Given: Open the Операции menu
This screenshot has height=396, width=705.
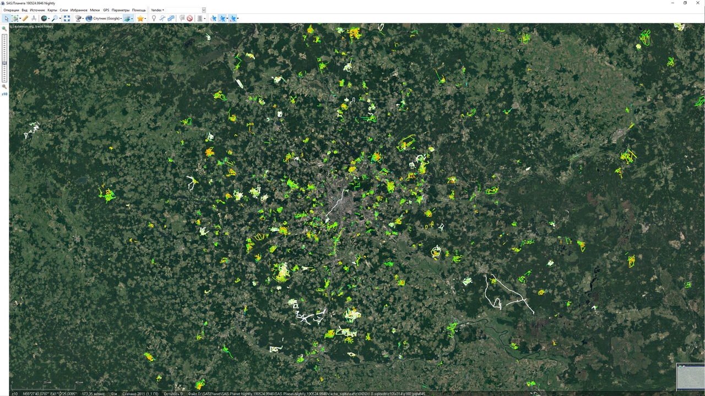Looking at the screenshot, I should coord(11,10).
